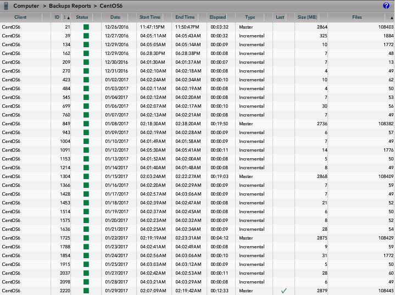Sort table by Date column
This screenshot has height=295, width=395.
(x=115, y=17)
